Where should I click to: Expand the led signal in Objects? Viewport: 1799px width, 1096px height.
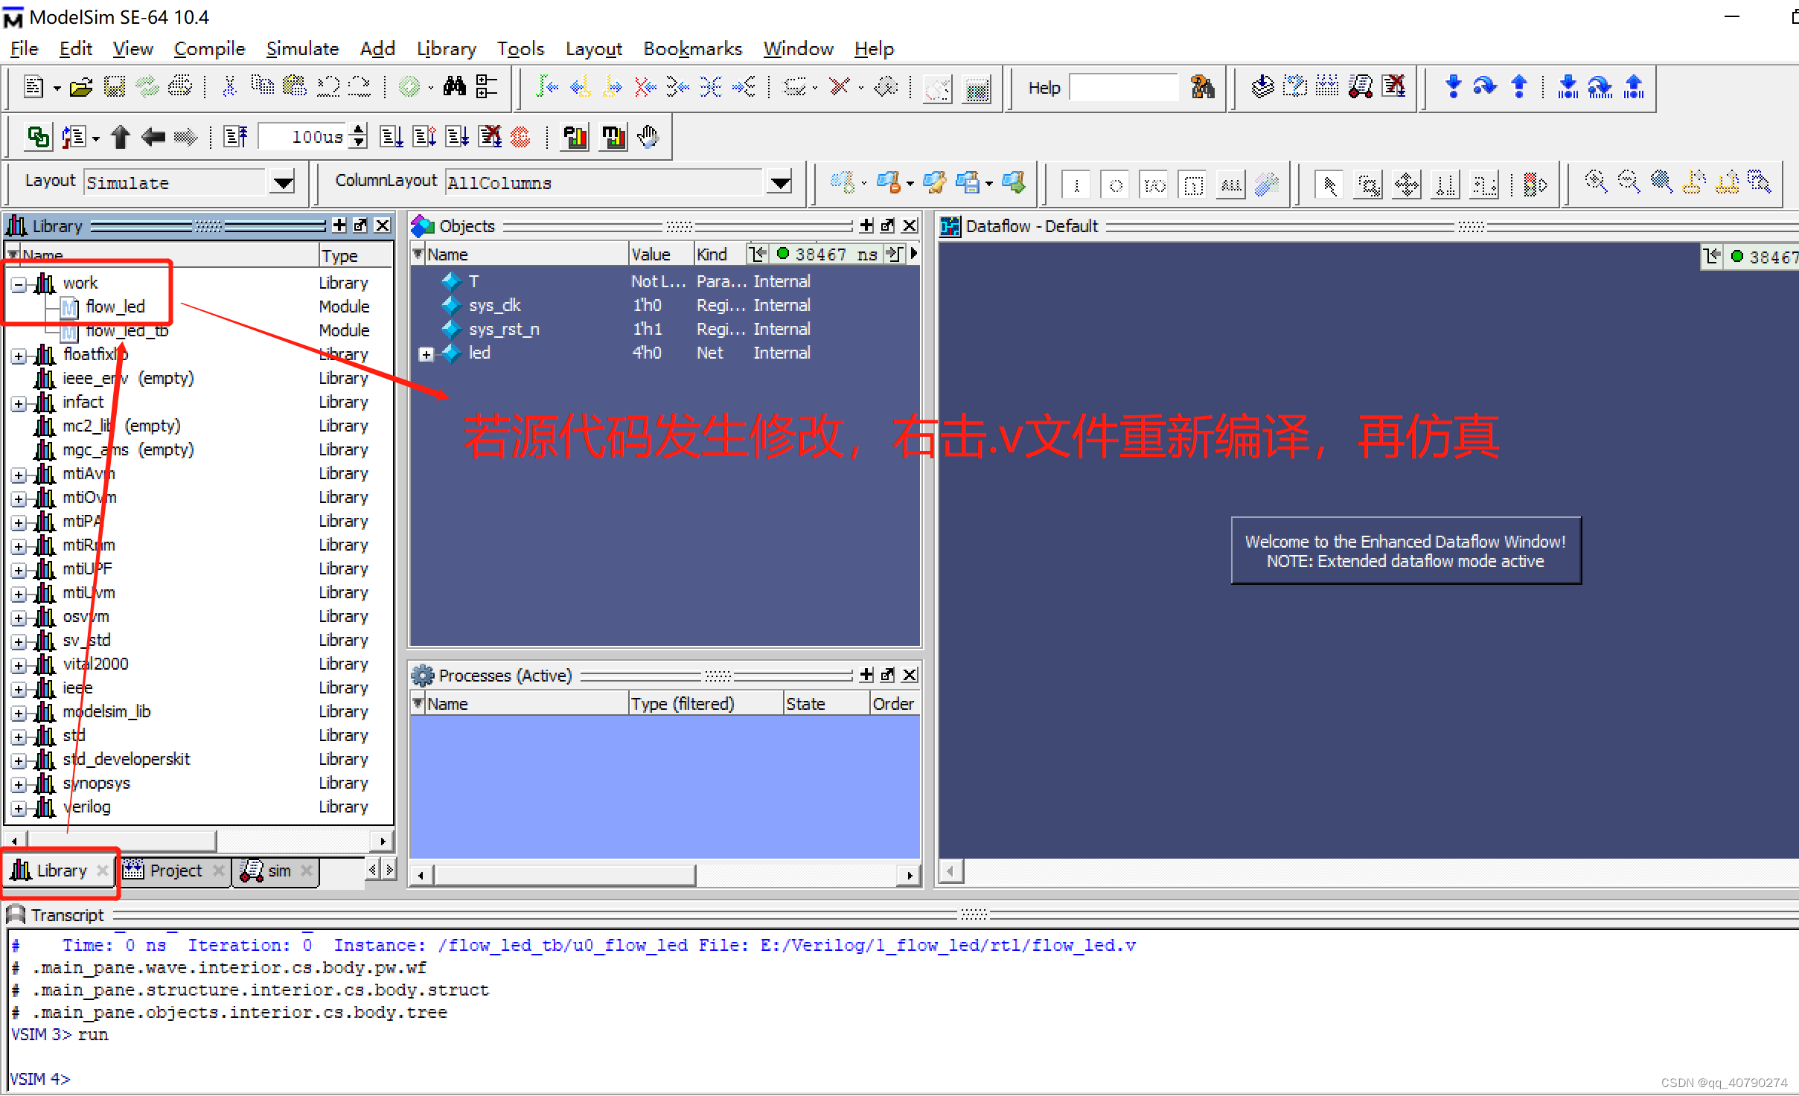click(426, 354)
